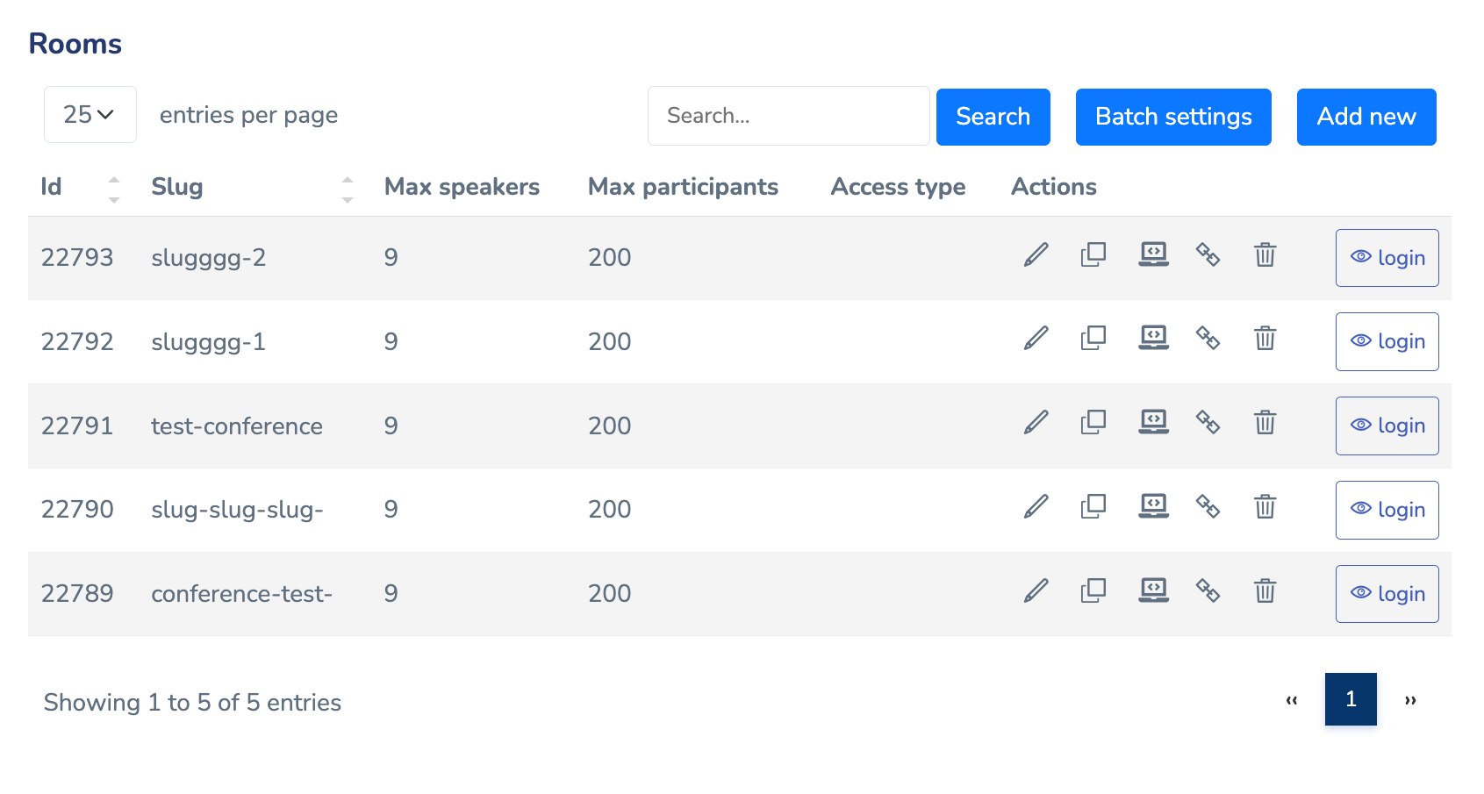Select slug cell sluggggg-1
The height and width of the screenshot is (794, 1484).
coord(208,342)
